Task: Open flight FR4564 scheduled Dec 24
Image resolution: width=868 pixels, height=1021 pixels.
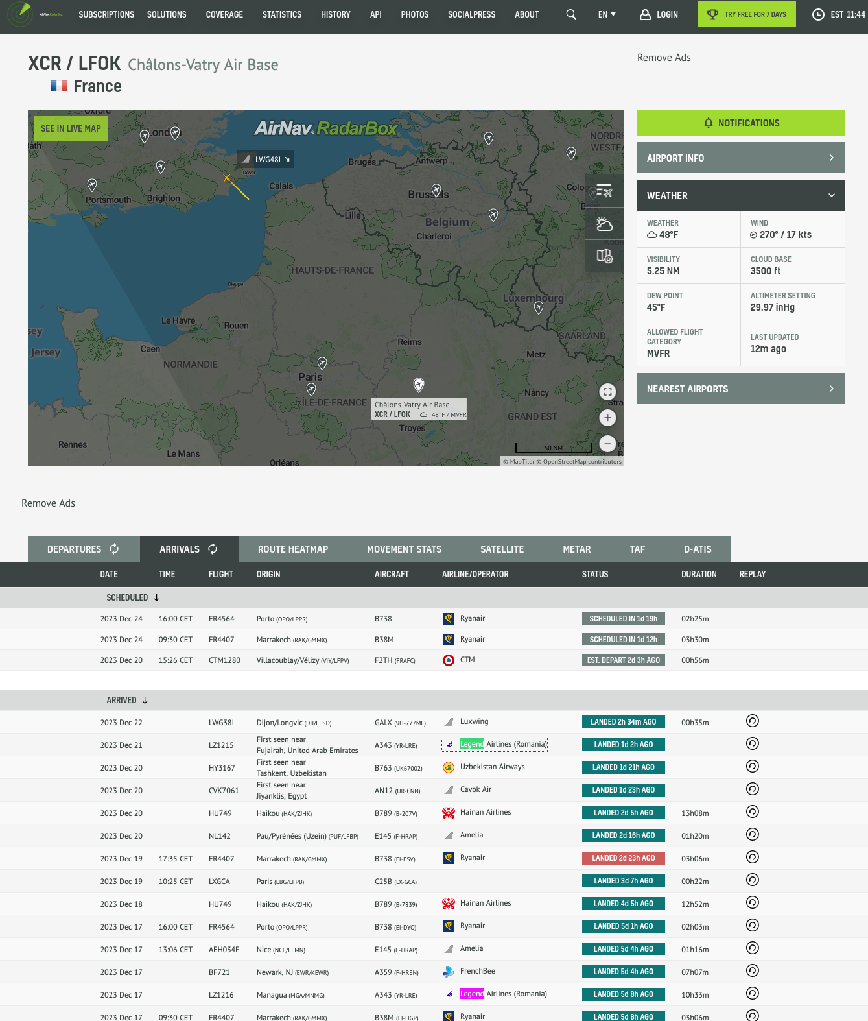Action: coord(221,619)
